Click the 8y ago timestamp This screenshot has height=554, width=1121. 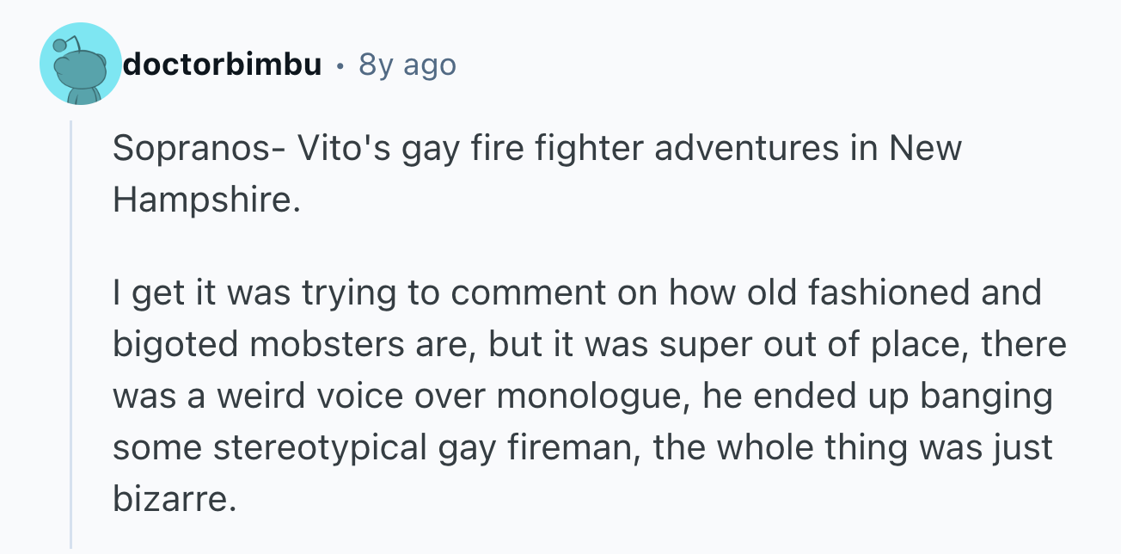407,65
